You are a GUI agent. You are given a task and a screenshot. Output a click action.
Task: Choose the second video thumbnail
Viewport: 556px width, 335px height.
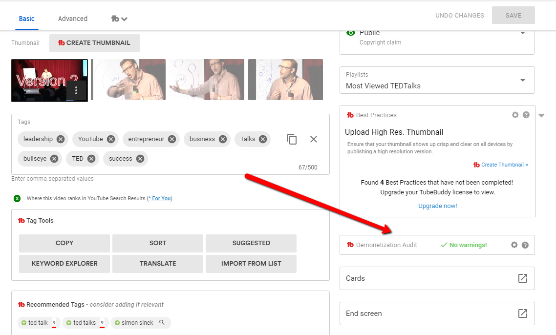click(x=128, y=80)
